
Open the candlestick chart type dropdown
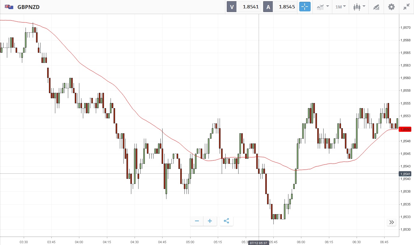(x=359, y=7)
